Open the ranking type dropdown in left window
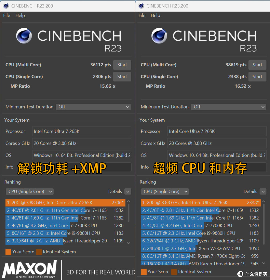The image size is (270, 280). (30, 191)
